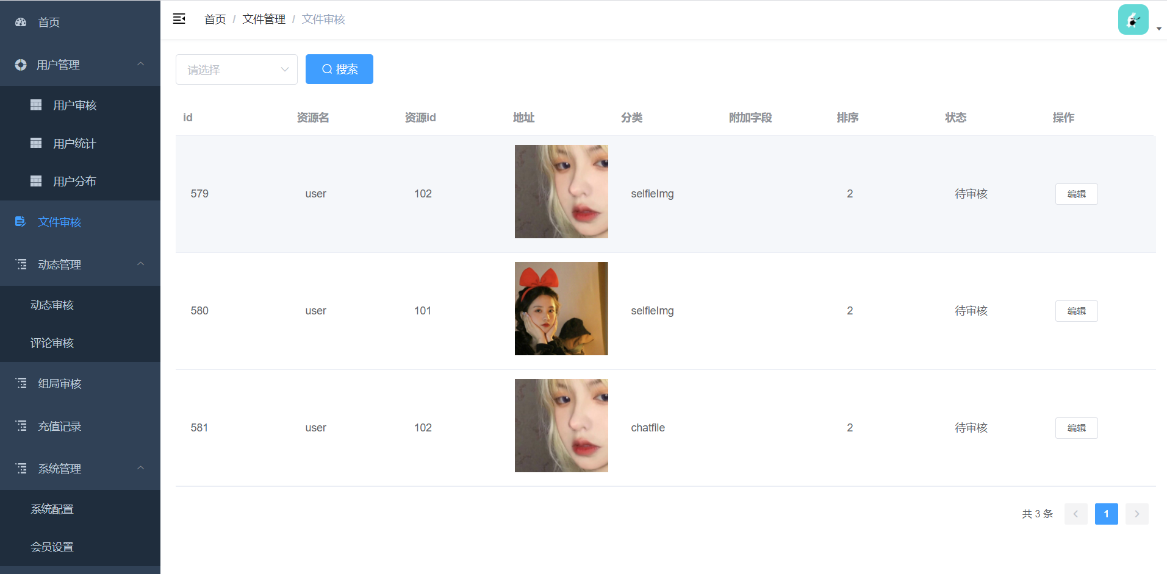1167x574 pixels.
Task: Click 首页 in the breadcrumb
Action: coord(215,19)
